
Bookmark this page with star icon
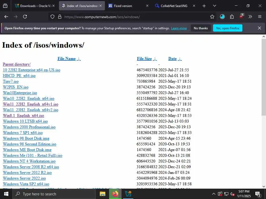[212, 17]
